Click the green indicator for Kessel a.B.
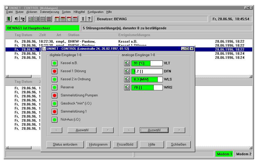Viewport: 258px width, 163px height. pyautogui.click(x=54, y=63)
